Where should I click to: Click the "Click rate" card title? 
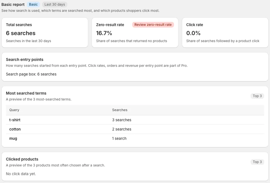tap(195, 25)
